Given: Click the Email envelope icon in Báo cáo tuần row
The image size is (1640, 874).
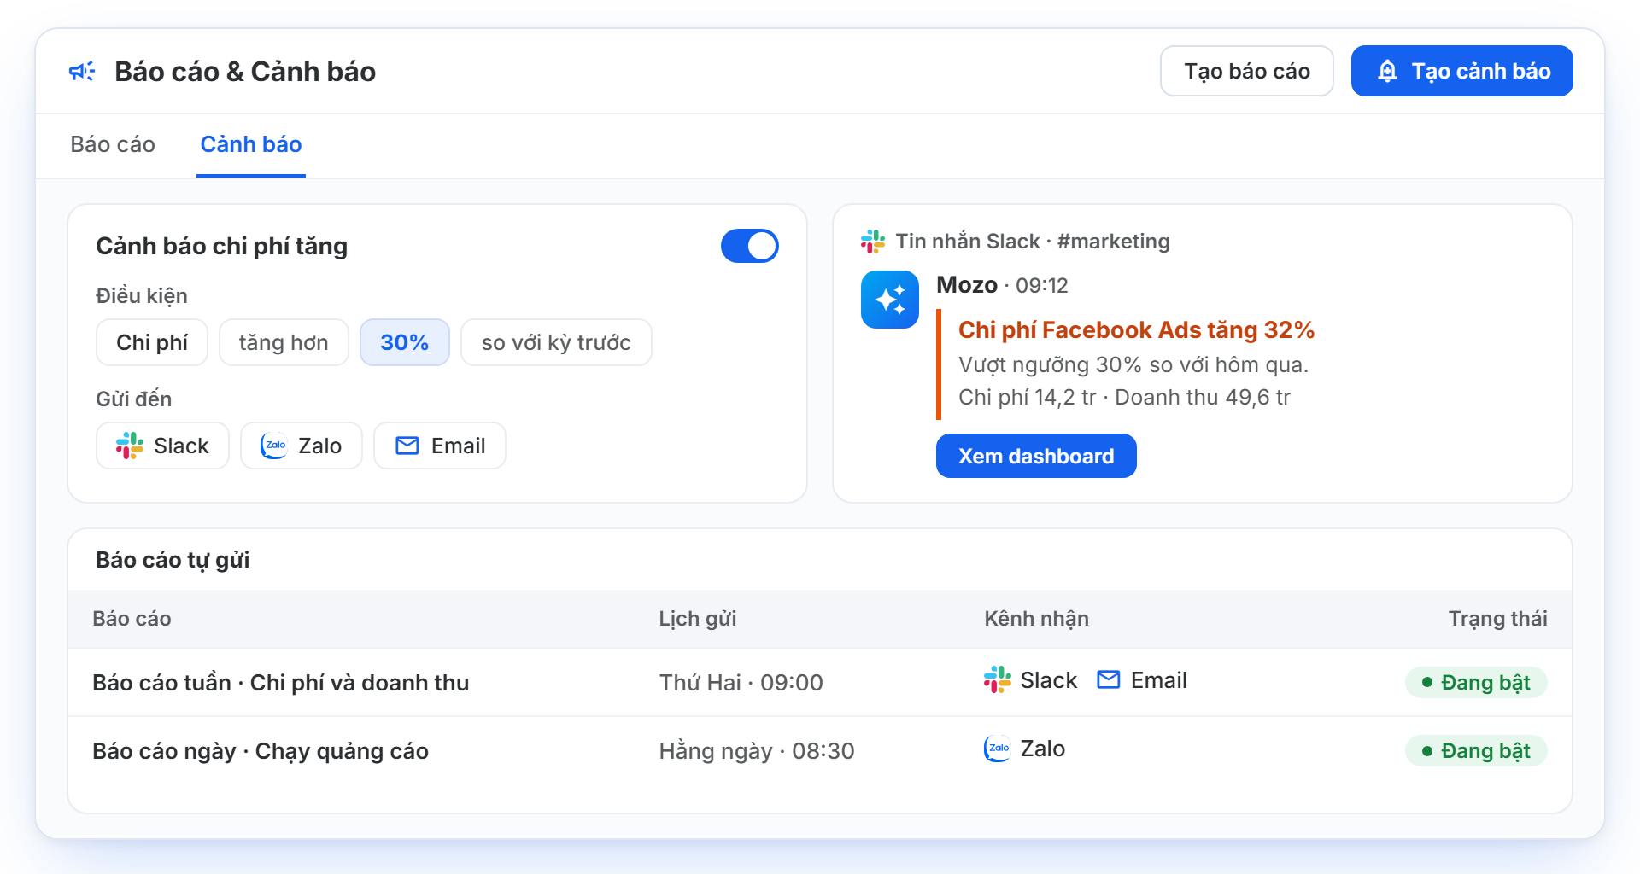Looking at the screenshot, I should [x=1109, y=679].
